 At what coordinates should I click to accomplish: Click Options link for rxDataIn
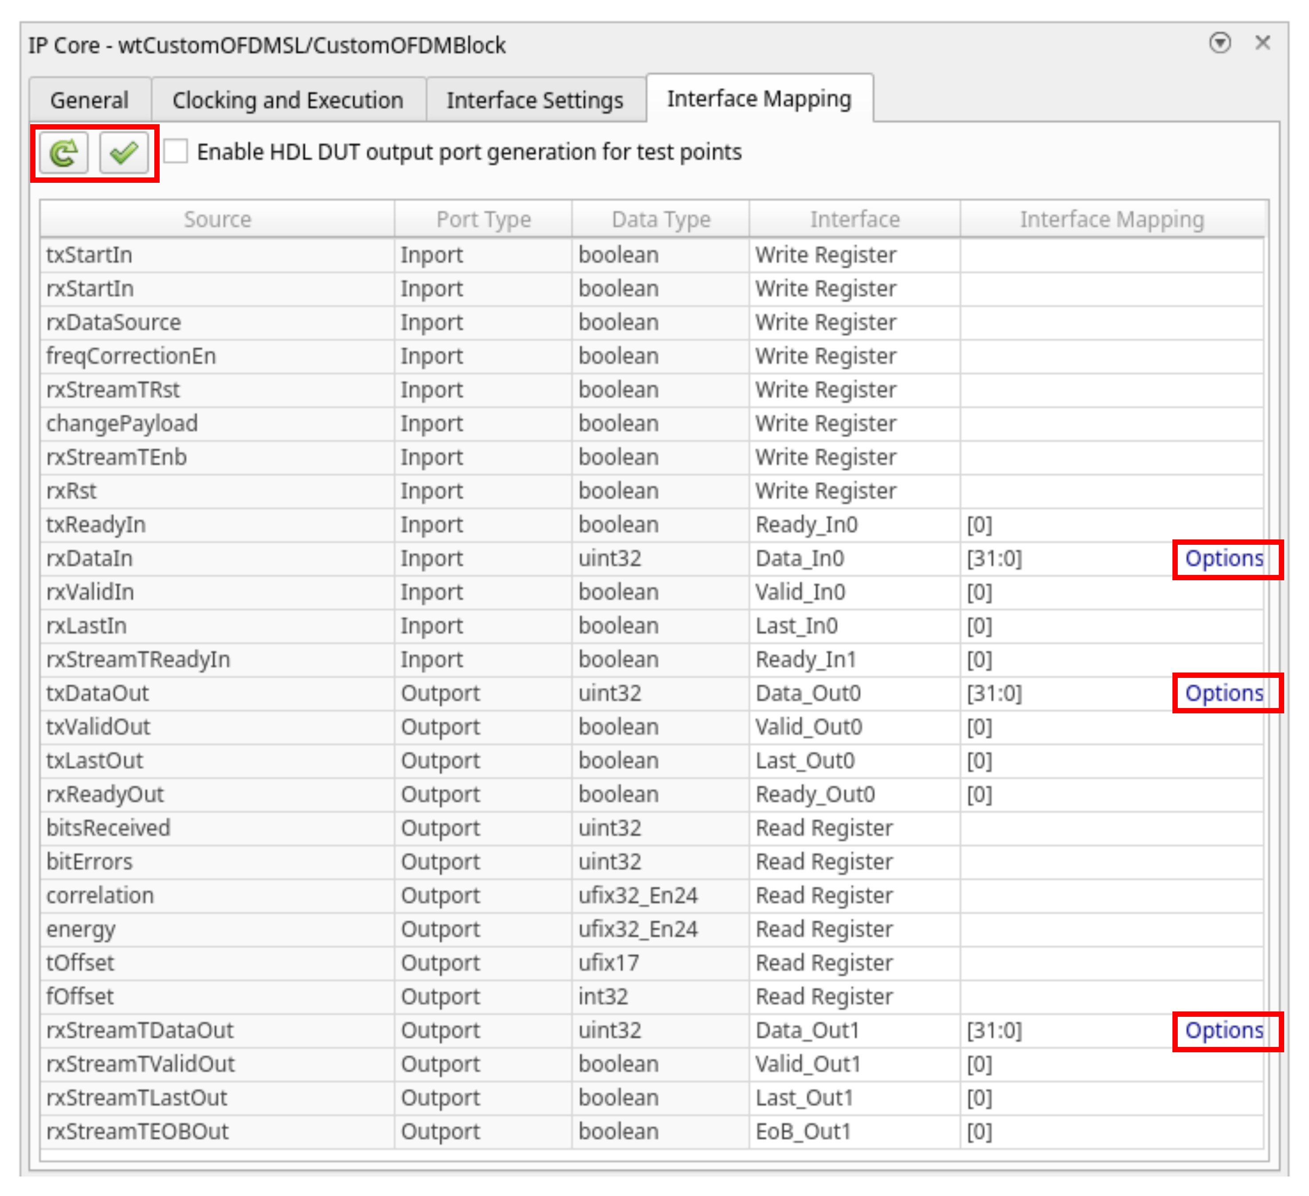1225,558
